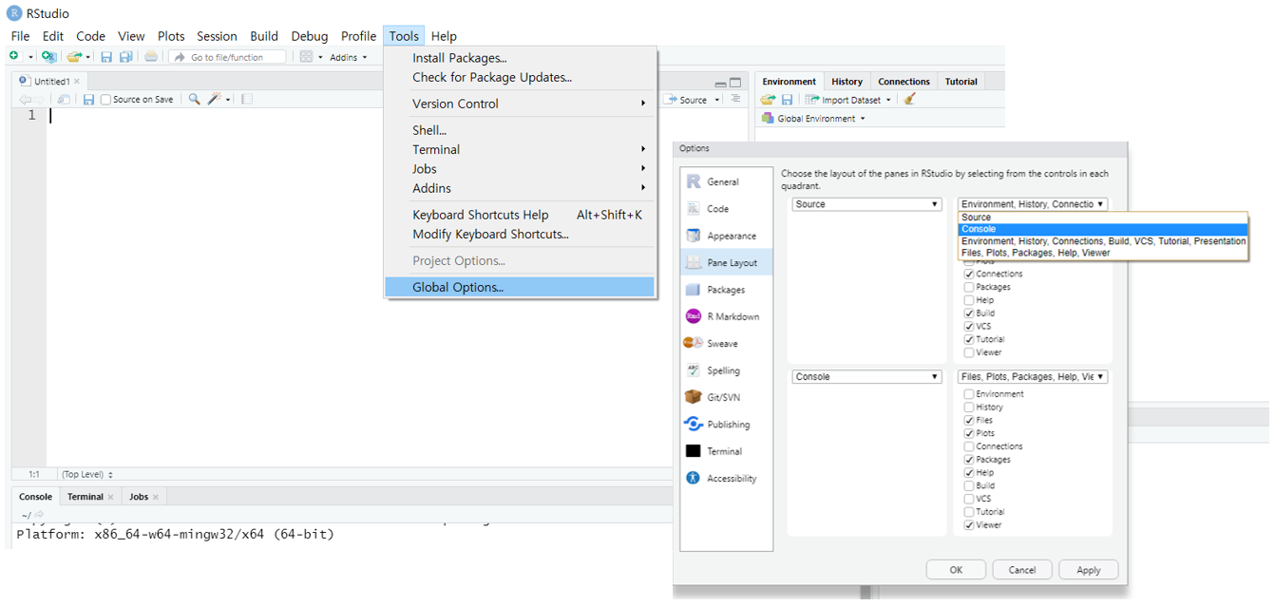
Task: Click the broom Clear objects icon
Action: (910, 99)
